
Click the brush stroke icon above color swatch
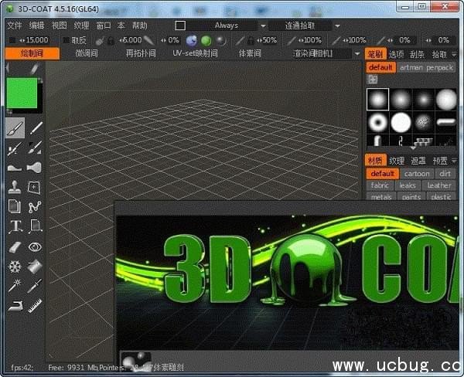point(35,69)
